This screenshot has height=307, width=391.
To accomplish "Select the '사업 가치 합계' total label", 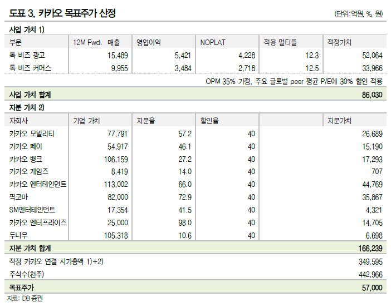I will [x=30, y=95].
